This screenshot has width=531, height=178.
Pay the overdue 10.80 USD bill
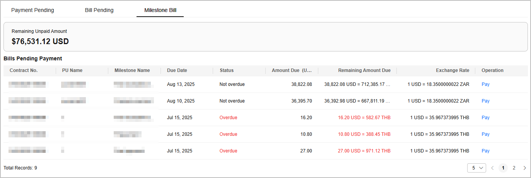click(485, 134)
